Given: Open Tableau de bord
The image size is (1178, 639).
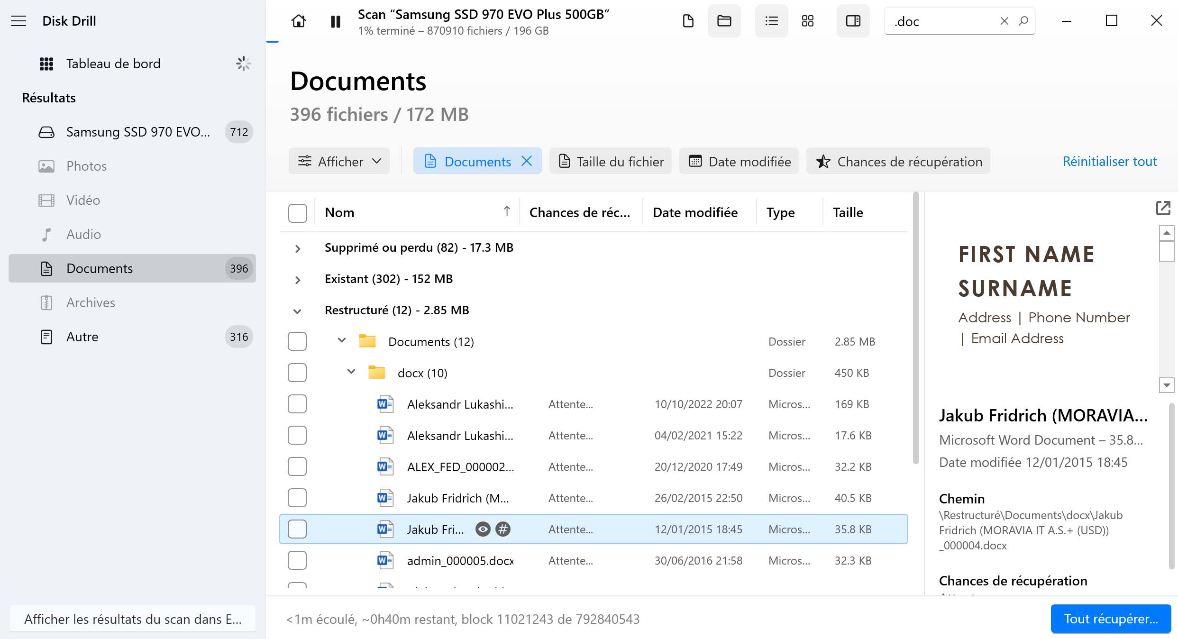Looking at the screenshot, I should point(113,64).
